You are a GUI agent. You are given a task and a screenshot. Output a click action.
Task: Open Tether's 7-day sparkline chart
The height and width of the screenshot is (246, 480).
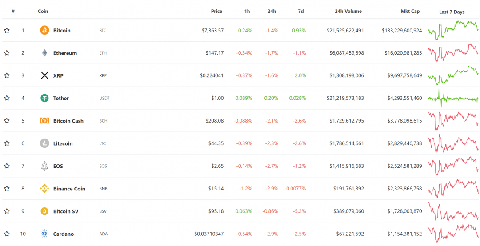click(453, 98)
